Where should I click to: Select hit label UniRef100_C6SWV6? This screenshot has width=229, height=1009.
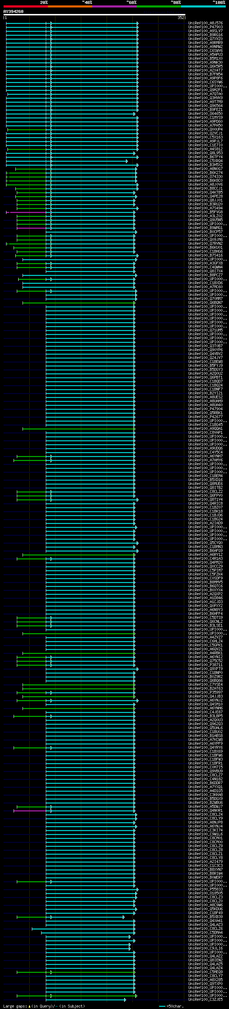point(205,50)
